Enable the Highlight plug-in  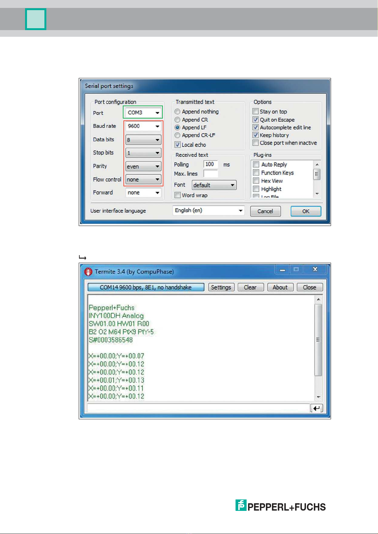[x=256, y=189]
